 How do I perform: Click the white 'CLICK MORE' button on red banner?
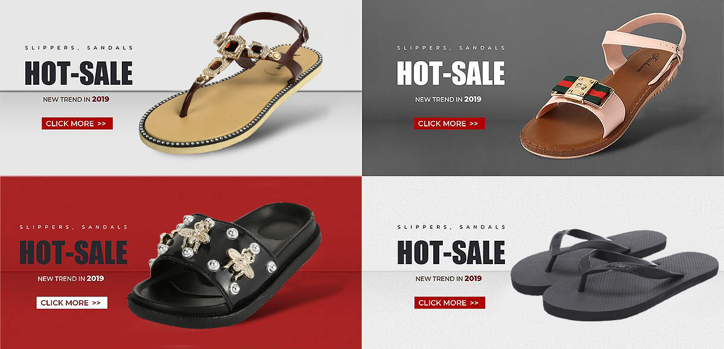coord(72,303)
